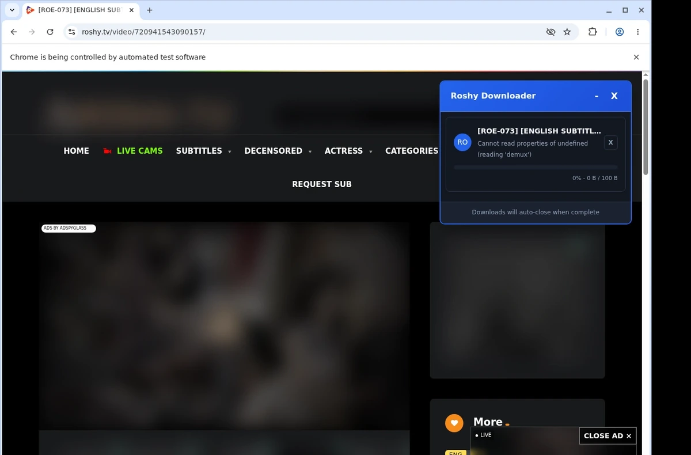Click the red camera icon beside LIVE CAMS
691x455 pixels.
[107, 151]
